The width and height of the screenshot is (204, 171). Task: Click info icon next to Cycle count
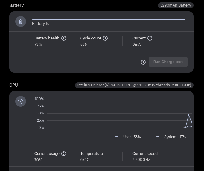[x=105, y=38]
